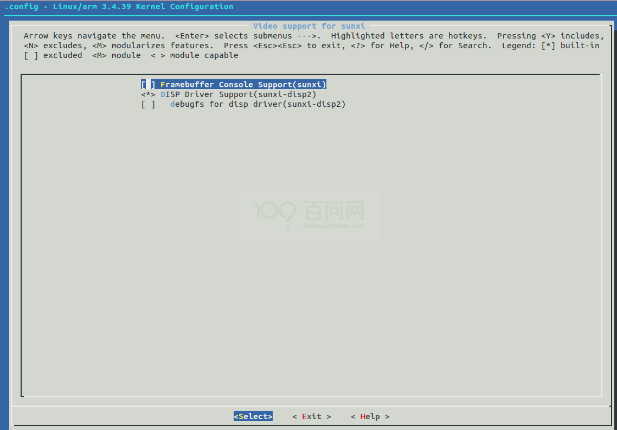Click the < Exit > button
Image resolution: width=617 pixels, height=430 pixels.
coord(311,416)
